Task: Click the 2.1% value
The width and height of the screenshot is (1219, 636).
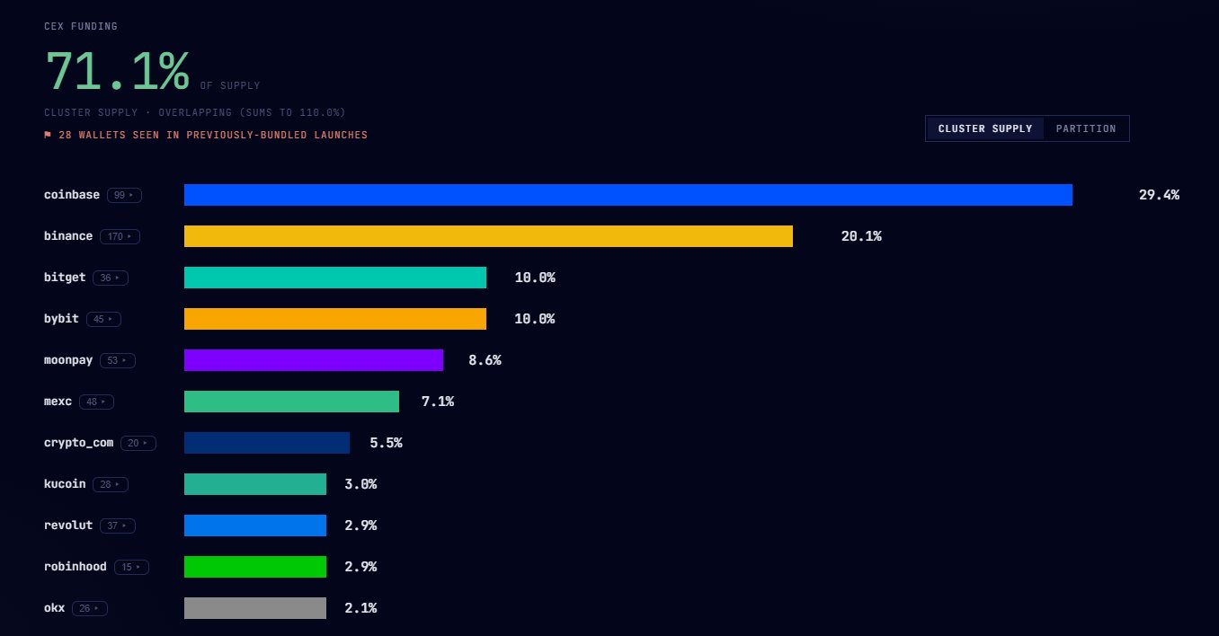Action: pos(360,608)
